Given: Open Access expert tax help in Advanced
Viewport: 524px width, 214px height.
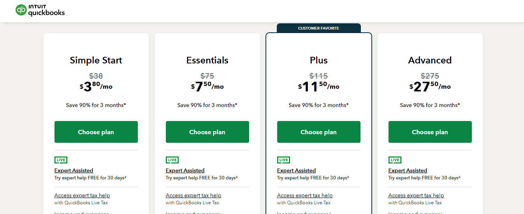Looking at the screenshot, I should 416,195.
